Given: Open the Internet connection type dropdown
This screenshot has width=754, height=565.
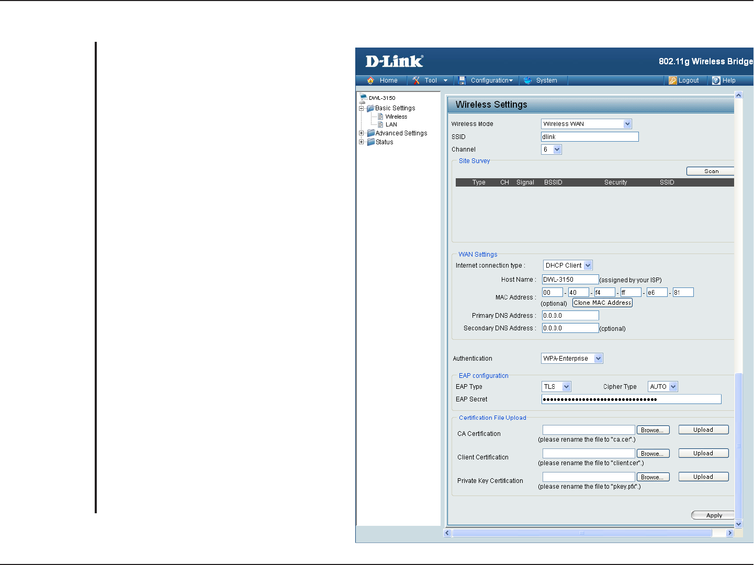Looking at the screenshot, I should click(x=588, y=266).
